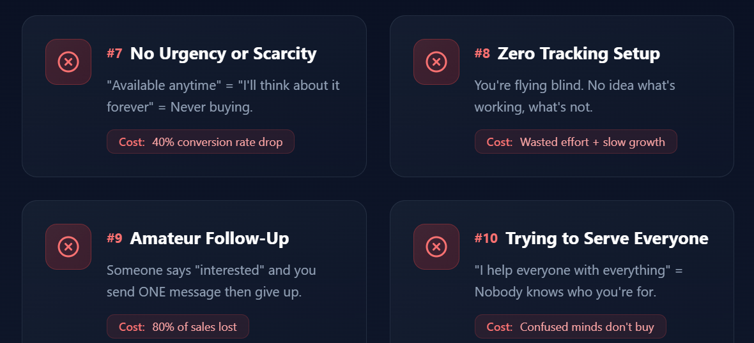Click the #10 number label

coord(486,238)
